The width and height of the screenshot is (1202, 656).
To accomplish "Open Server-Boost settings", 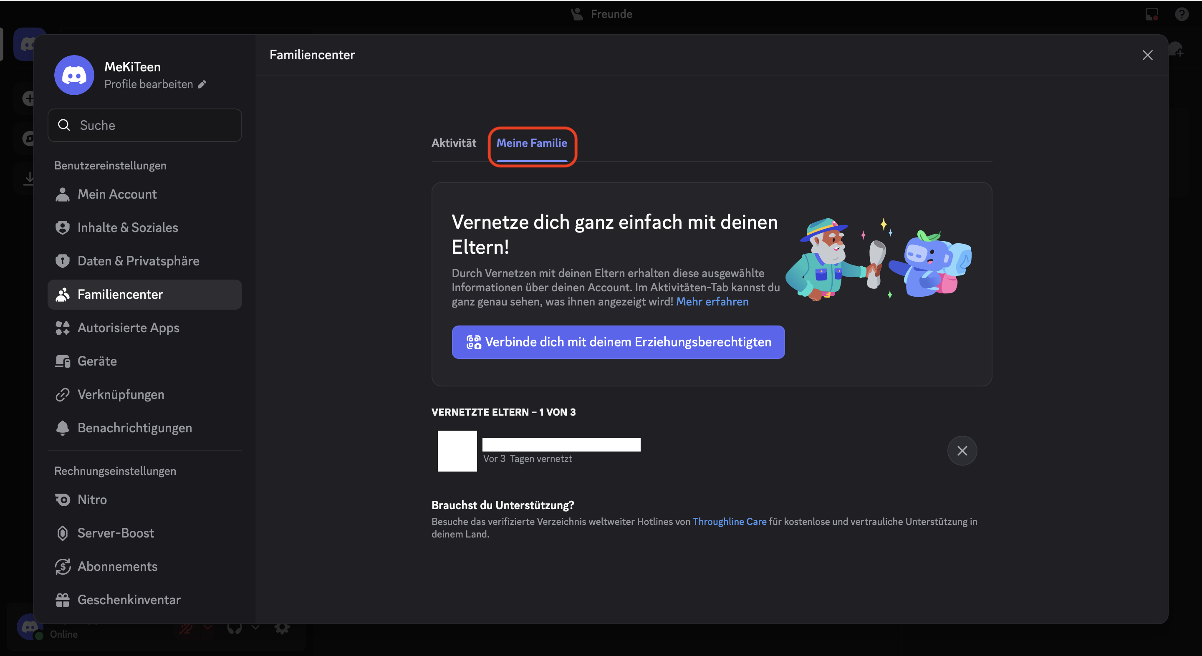I will click(x=115, y=533).
